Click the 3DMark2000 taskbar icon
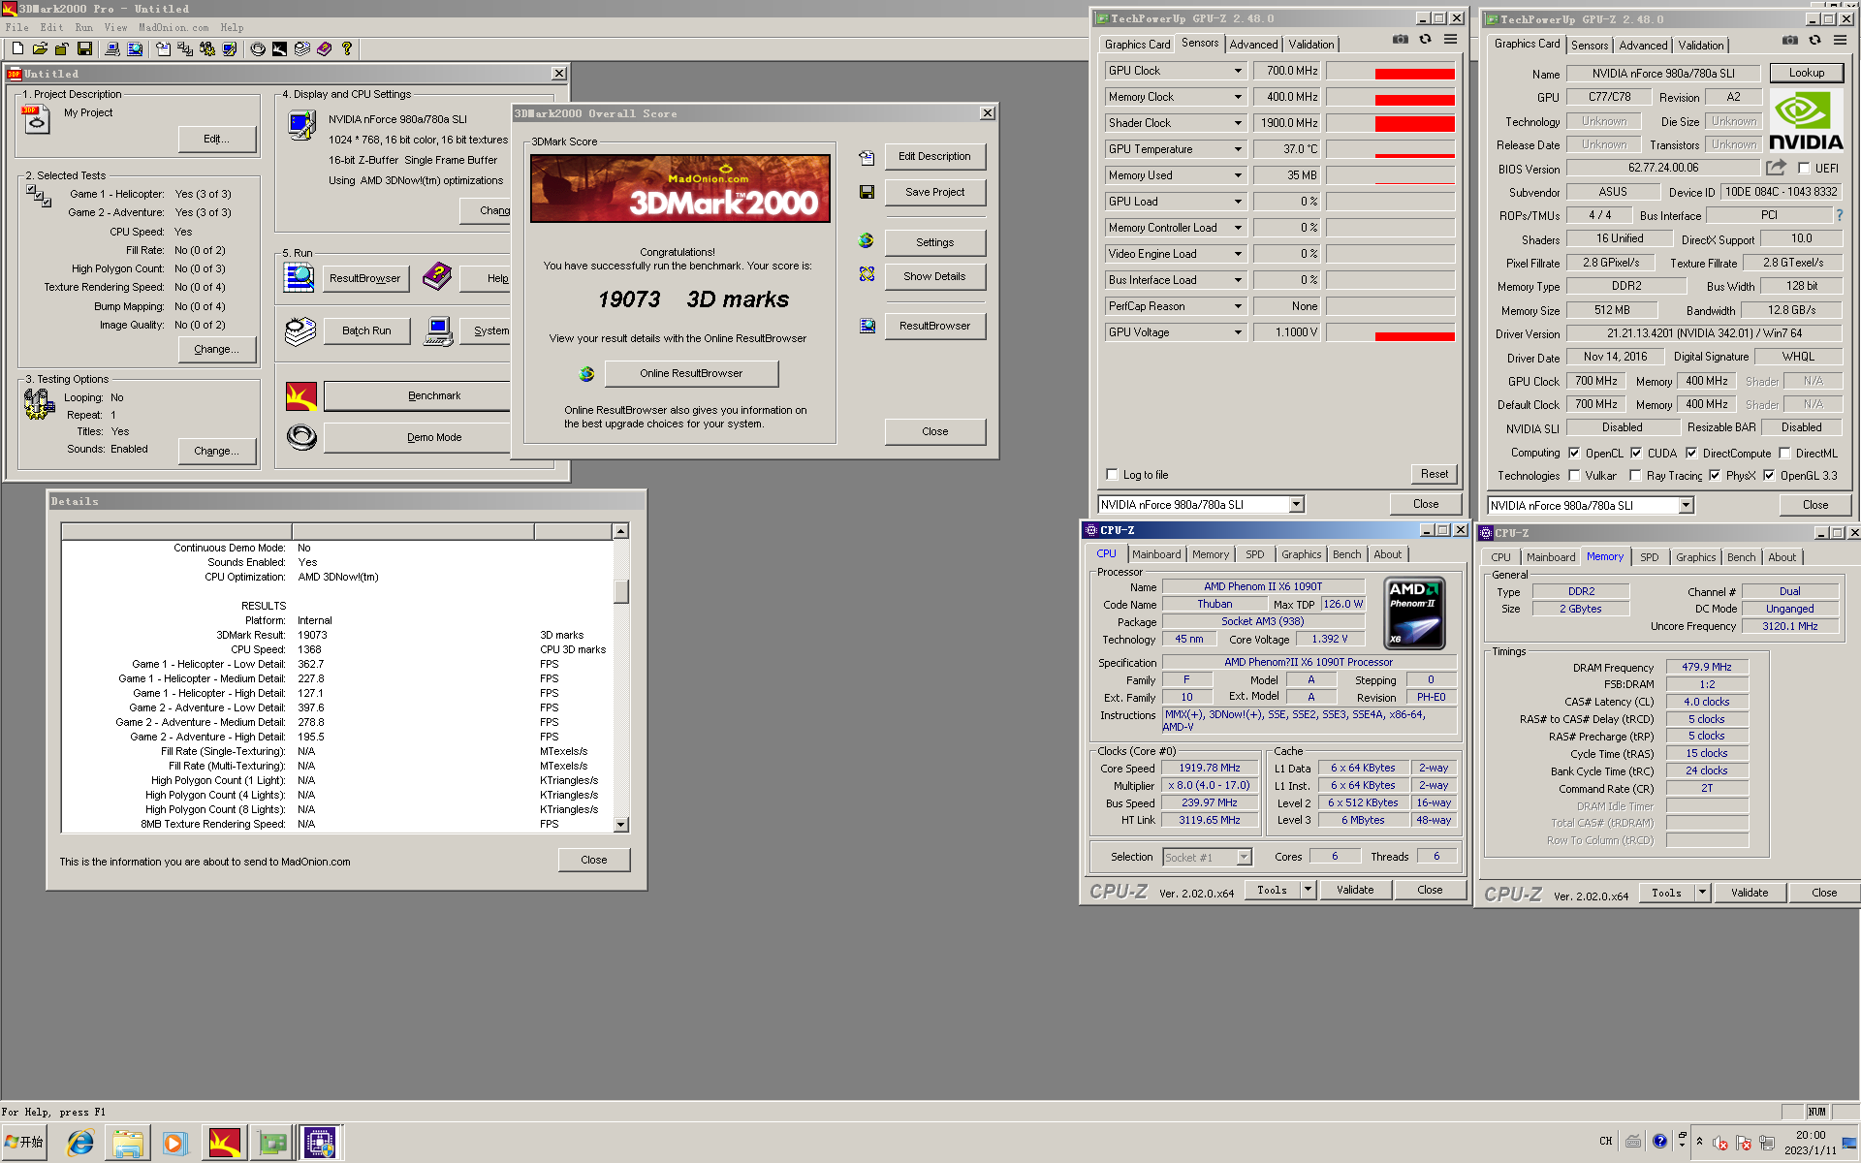Screen dimensions: 1861x1163 (224, 1144)
